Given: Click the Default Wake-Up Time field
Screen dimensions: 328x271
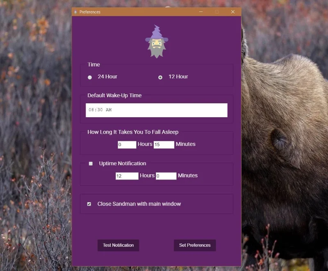Looking at the screenshot, I should tap(157, 110).
